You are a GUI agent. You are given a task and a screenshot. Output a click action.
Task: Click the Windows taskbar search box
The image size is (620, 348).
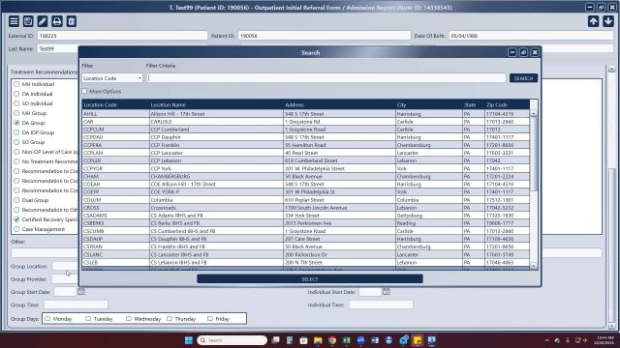tap(232, 340)
